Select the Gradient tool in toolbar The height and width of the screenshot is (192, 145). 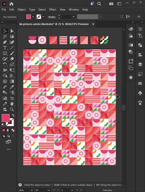(x=12, y=81)
